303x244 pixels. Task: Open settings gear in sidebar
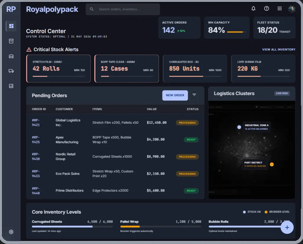(x=11, y=232)
